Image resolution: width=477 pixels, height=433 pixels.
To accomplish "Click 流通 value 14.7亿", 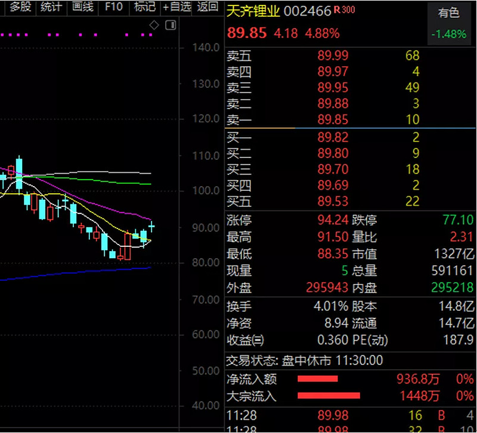I will coord(456,323).
